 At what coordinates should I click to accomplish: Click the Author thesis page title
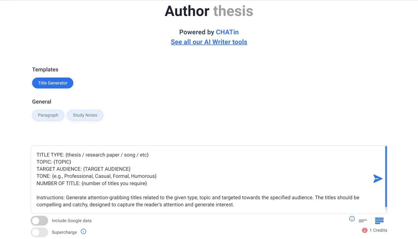[x=209, y=11]
